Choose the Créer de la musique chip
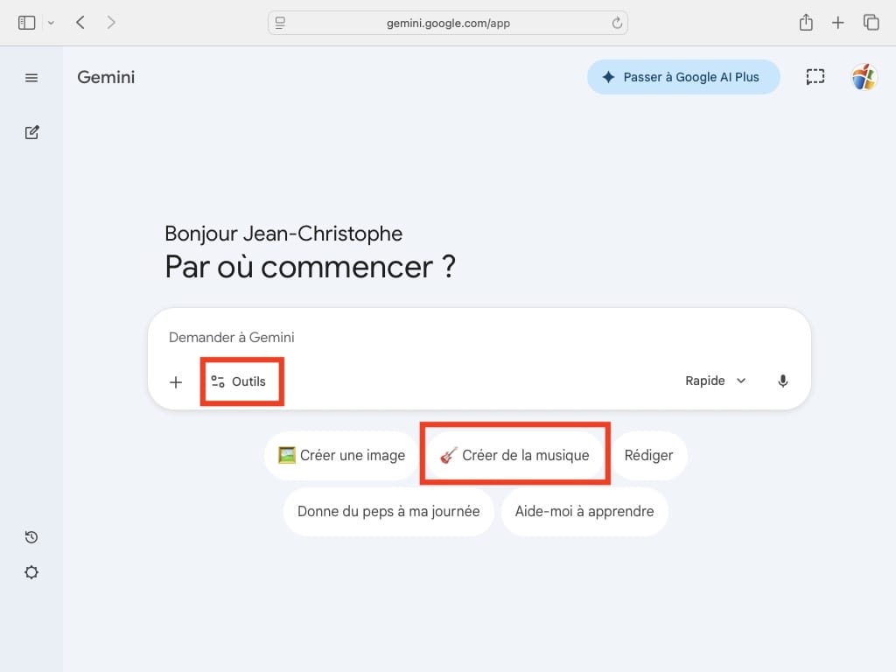Image resolution: width=896 pixels, height=672 pixels. pyautogui.click(x=514, y=456)
